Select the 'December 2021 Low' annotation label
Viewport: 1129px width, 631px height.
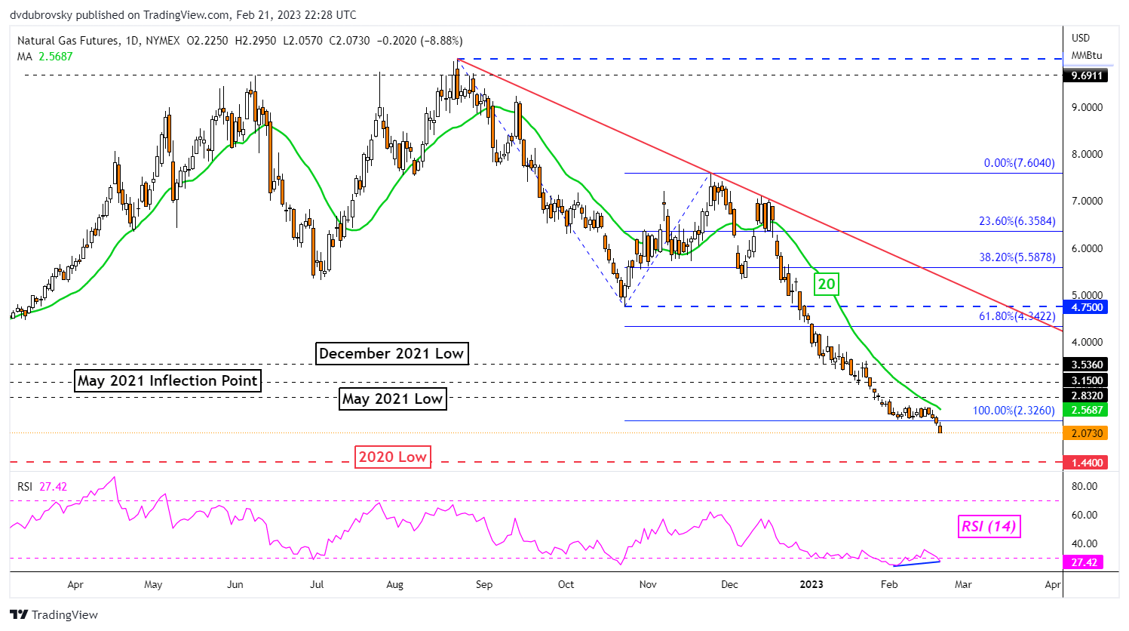391,353
